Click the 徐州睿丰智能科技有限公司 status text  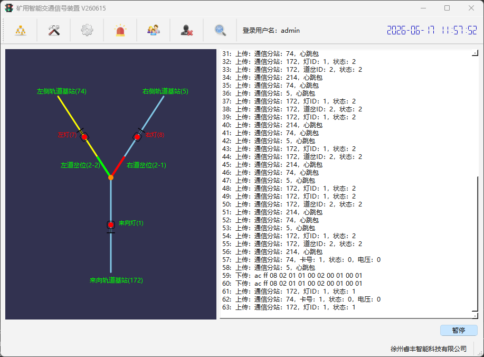[429, 349]
